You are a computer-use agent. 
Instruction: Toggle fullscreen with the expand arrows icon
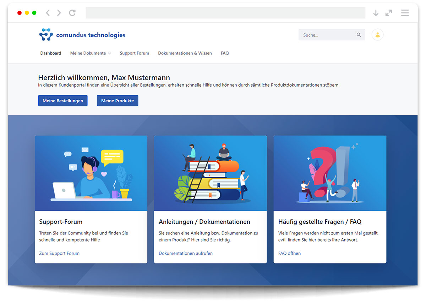coord(389,13)
